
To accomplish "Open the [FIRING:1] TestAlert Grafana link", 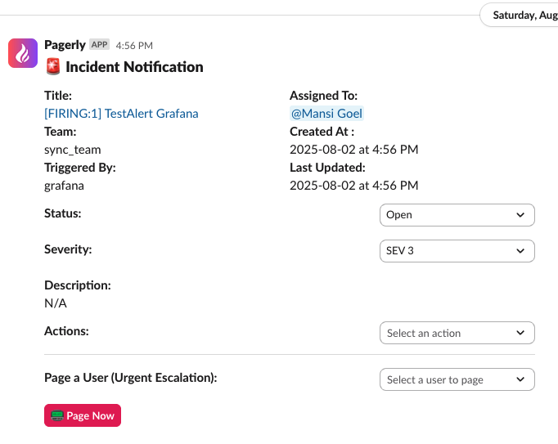I will 121,114.
